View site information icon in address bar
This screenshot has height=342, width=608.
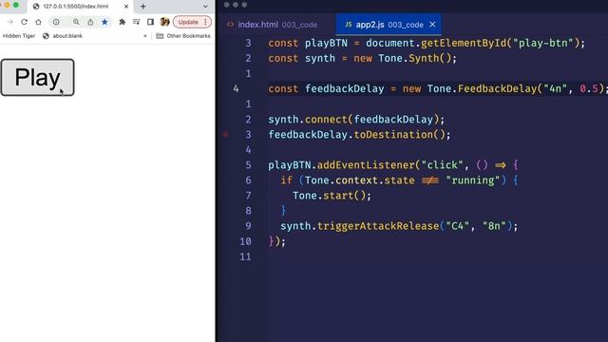pos(56,22)
